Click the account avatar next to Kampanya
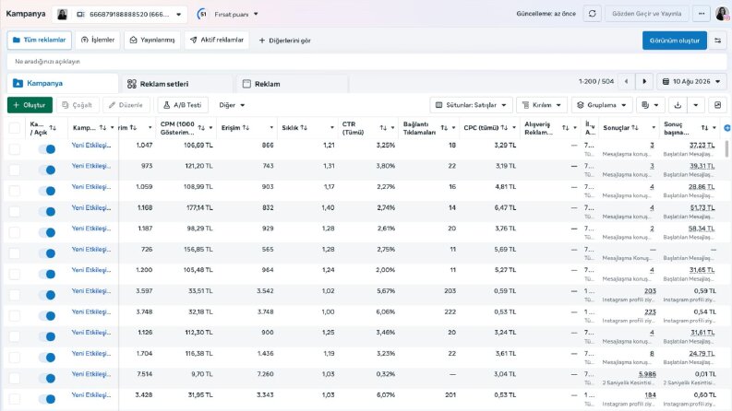This screenshot has width=732, height=411. [62, 15]
